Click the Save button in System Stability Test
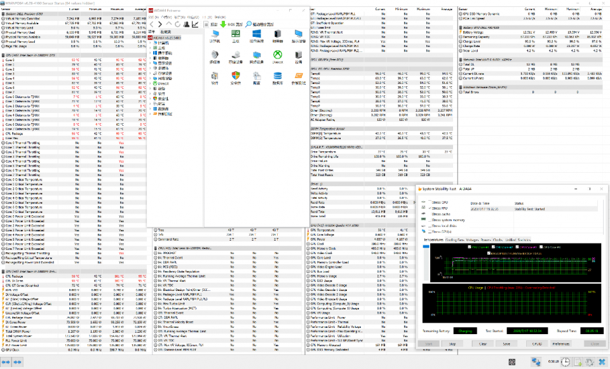Viewport: 610px width, 369px height. click(x=506, y=344)
